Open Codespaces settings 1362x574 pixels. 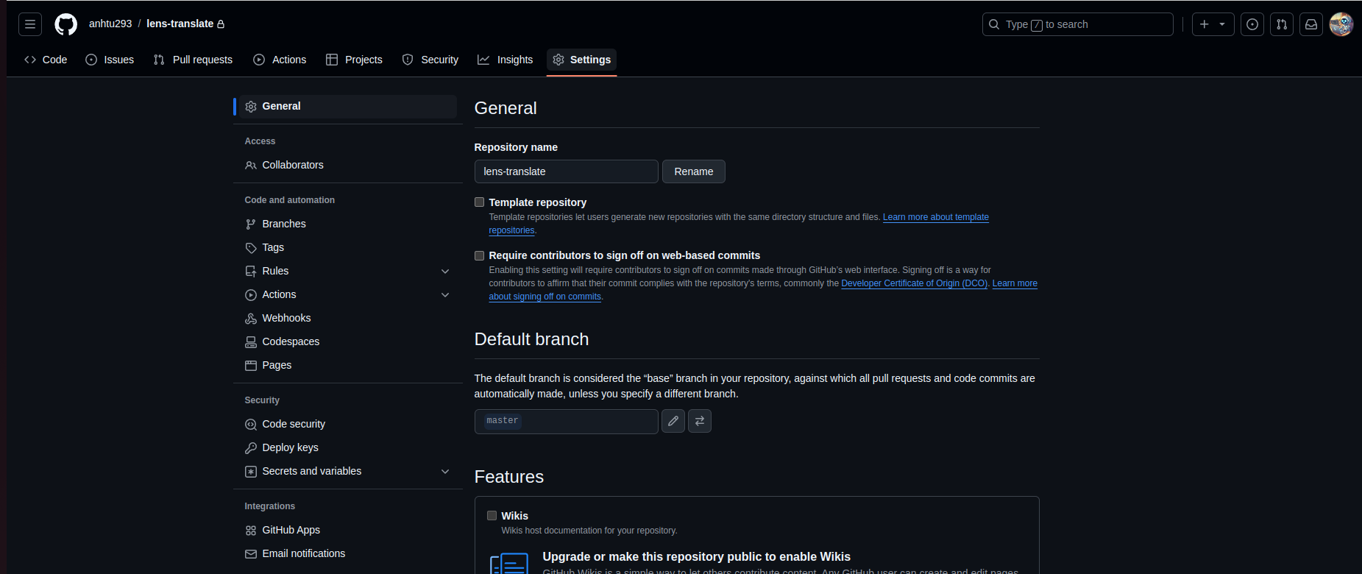coord(348,342)
